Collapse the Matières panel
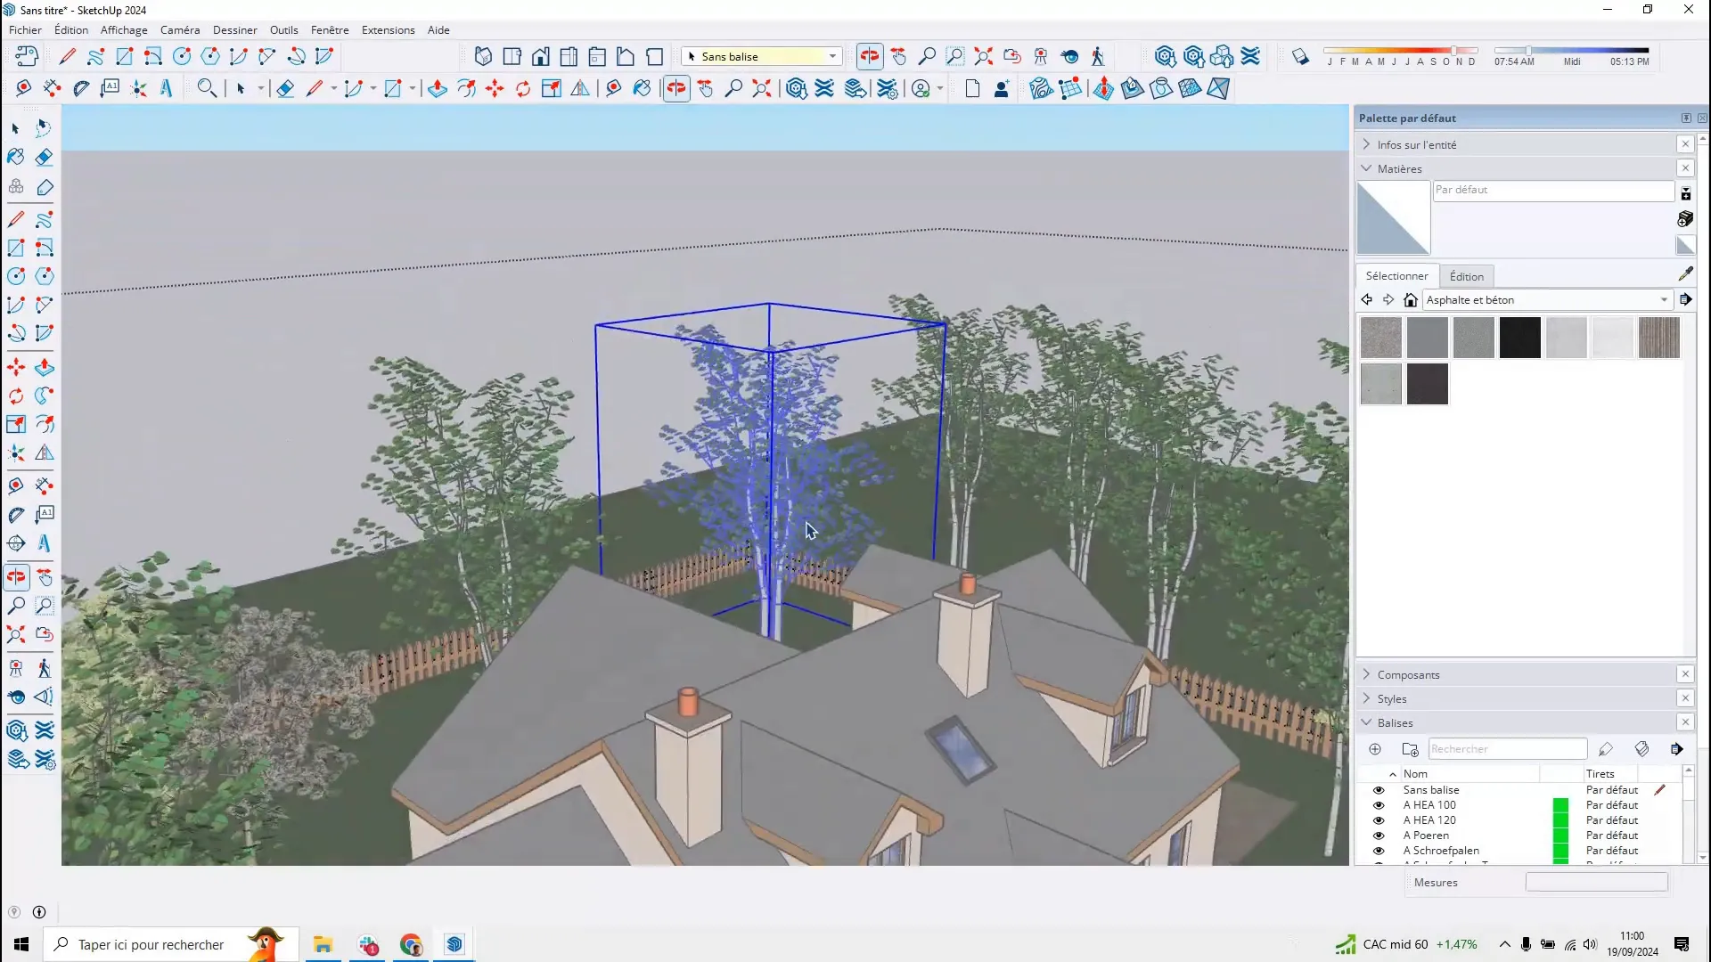 point(1366,168)
